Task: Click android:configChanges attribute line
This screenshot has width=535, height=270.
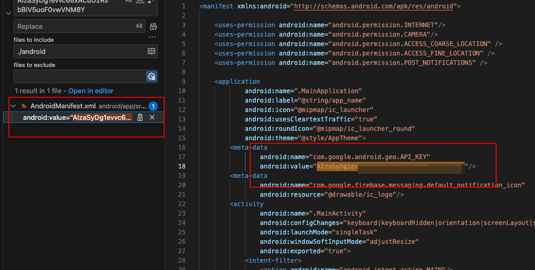Action: click(398, 223)
